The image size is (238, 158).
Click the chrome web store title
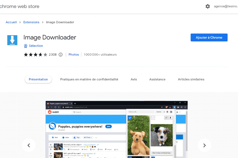[x=19, y=6]
